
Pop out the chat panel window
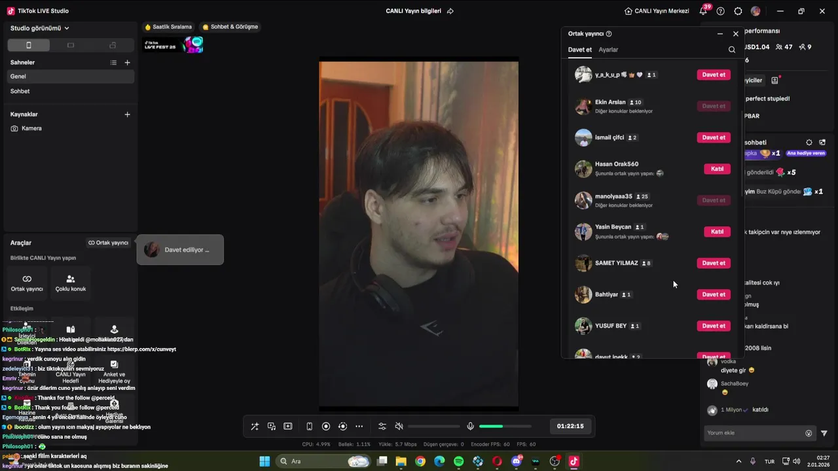[x=823, y=142]
